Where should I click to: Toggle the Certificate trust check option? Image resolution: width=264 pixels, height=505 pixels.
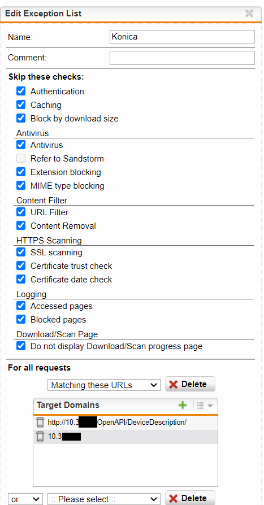point(21,265)
